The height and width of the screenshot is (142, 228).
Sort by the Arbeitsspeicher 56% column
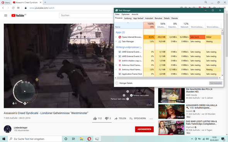[x=161, y=25]
